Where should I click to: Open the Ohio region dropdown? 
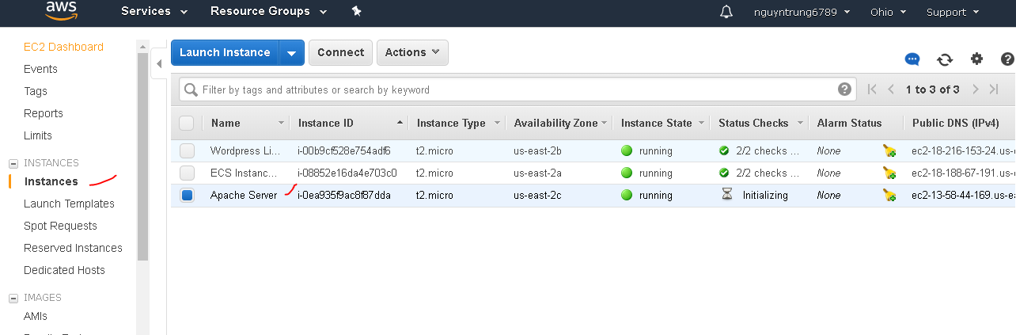tap(886, 12)
